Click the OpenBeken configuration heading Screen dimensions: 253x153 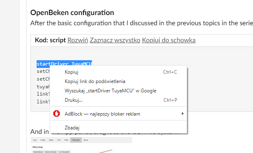72,13
